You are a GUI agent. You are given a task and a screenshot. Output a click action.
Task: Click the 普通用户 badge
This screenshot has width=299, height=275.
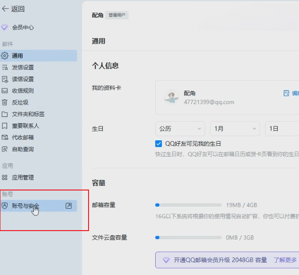point(117,15)
